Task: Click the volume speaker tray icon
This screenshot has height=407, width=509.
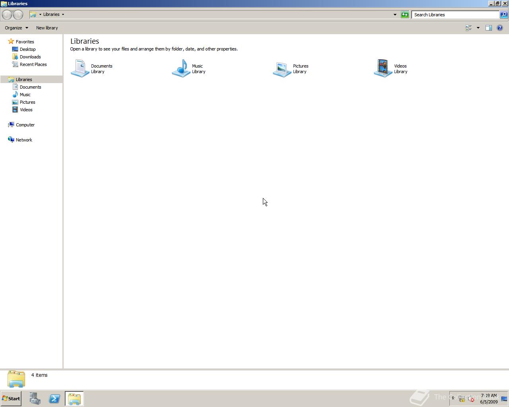Action: click(471, 399)
